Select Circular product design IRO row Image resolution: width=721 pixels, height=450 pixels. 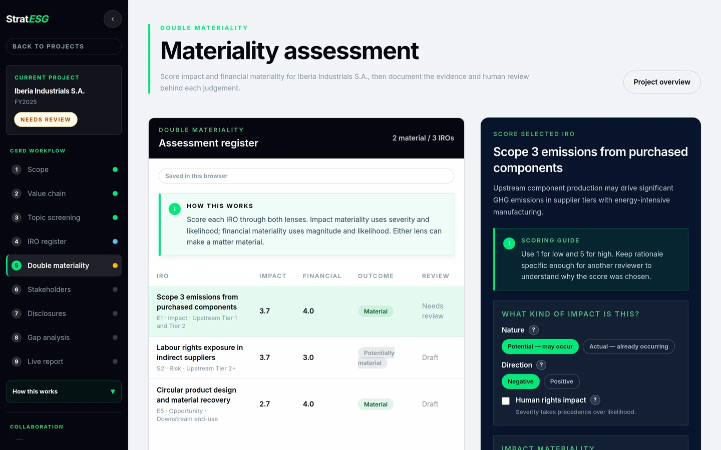306,404
